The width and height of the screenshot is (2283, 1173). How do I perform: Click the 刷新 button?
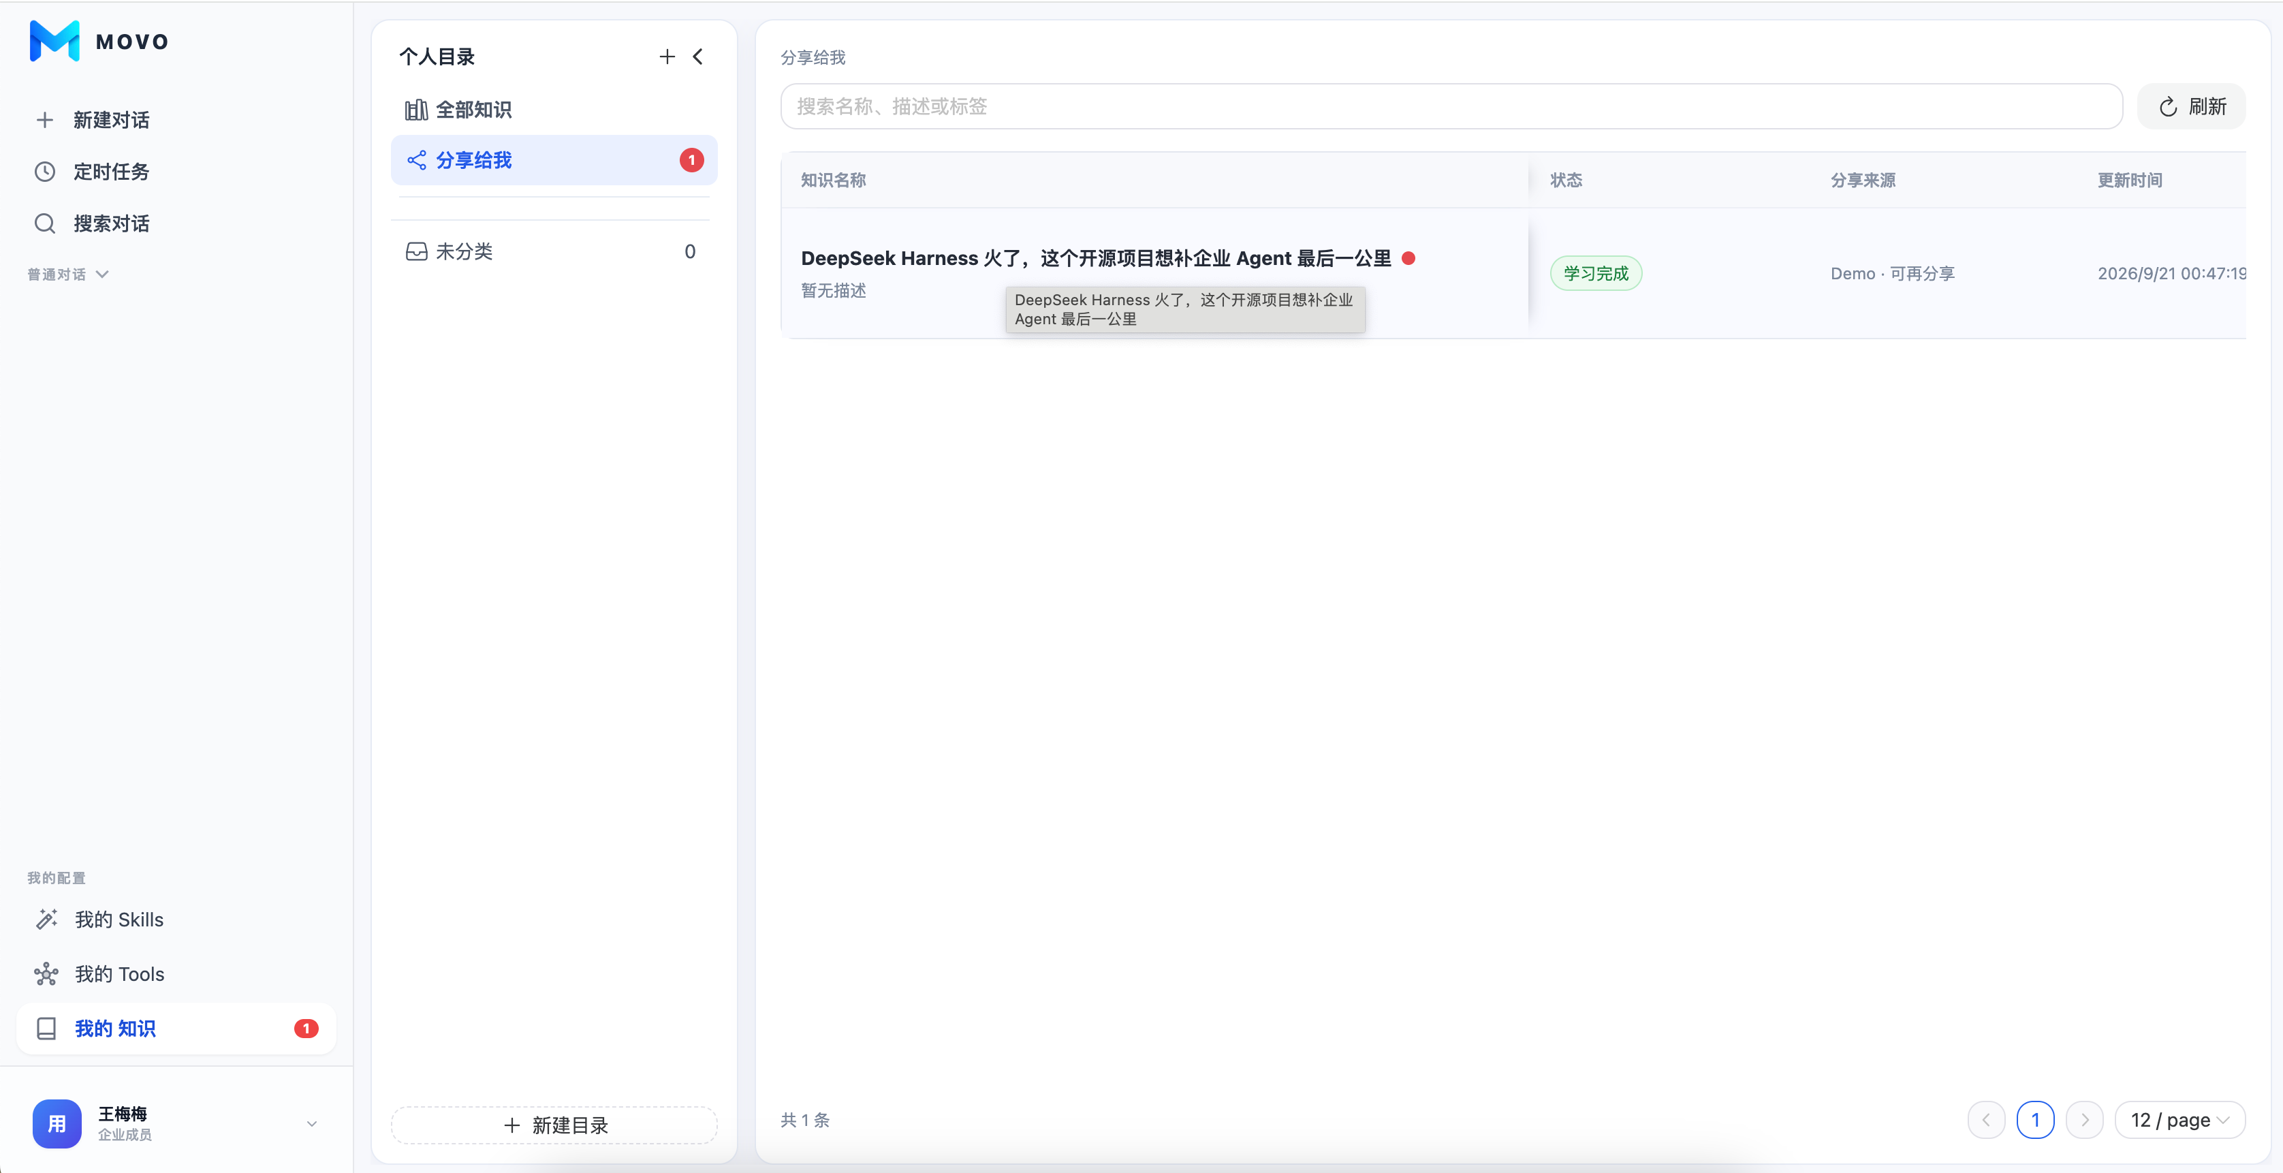click(2192, 107)
